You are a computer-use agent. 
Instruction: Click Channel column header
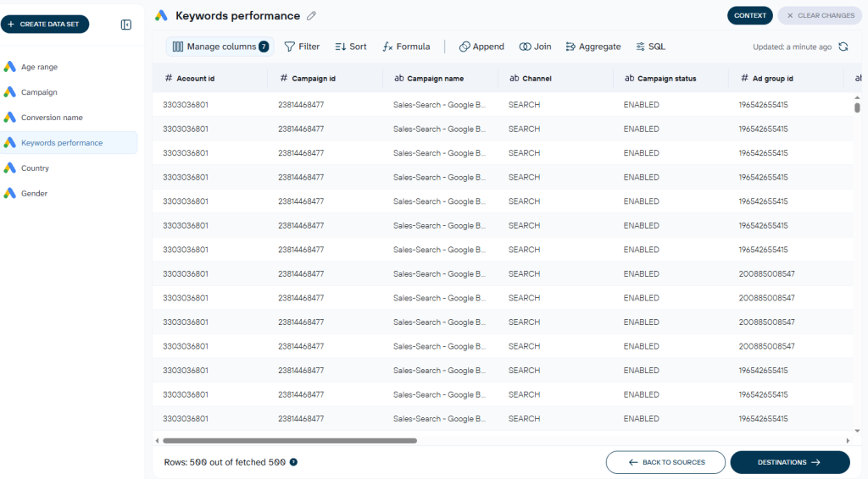click(x=555, y=79)
